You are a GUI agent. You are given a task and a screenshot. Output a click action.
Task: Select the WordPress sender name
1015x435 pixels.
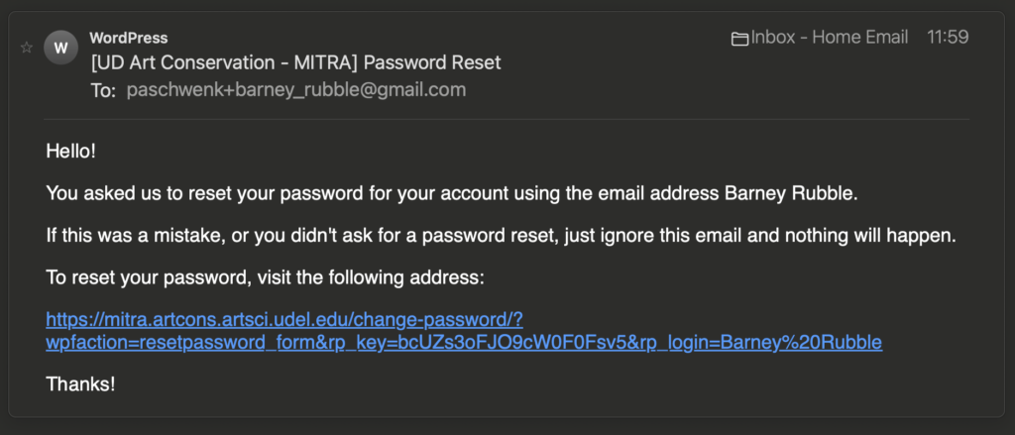pyautogui.click(x=129, y=38)
